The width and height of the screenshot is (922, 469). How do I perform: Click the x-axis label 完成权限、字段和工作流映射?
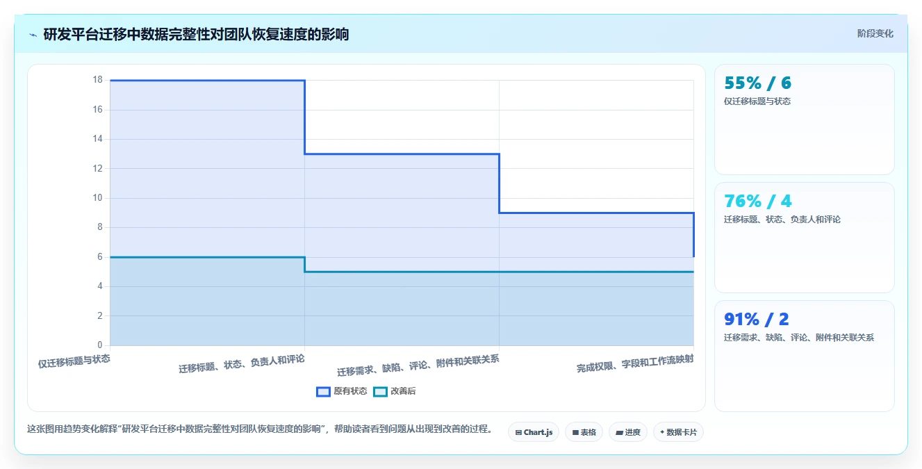[x=635, y=363]
